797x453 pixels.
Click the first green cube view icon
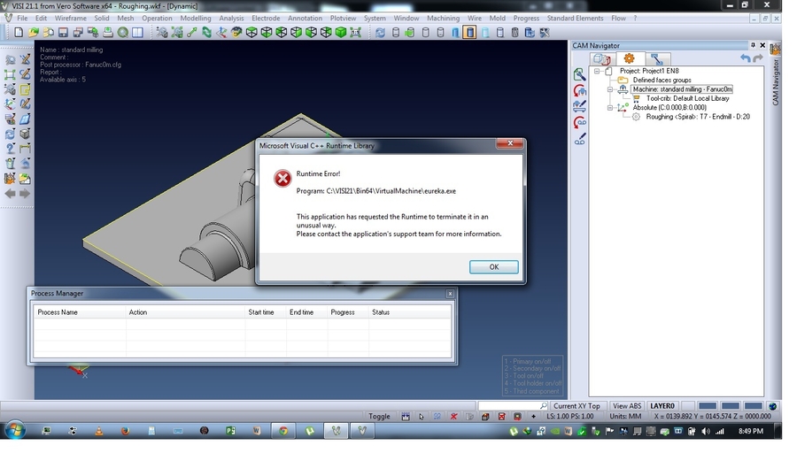click(251, 33)
